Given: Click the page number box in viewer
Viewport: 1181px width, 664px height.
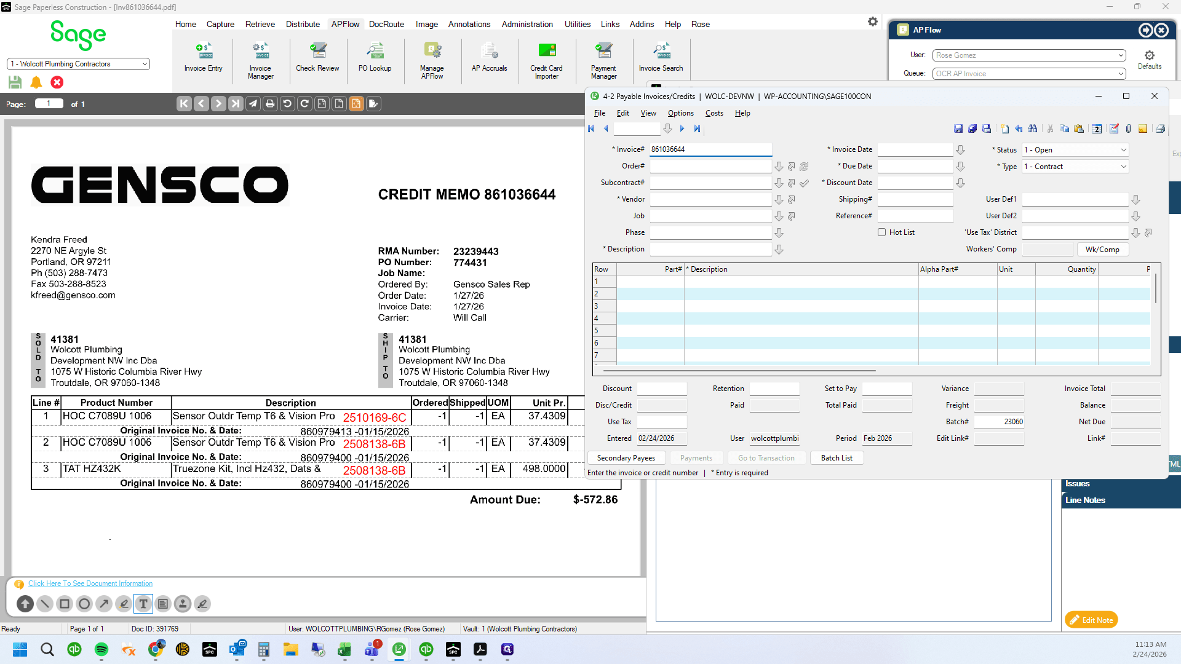Looking at the screenshot, I should (49, 103).
